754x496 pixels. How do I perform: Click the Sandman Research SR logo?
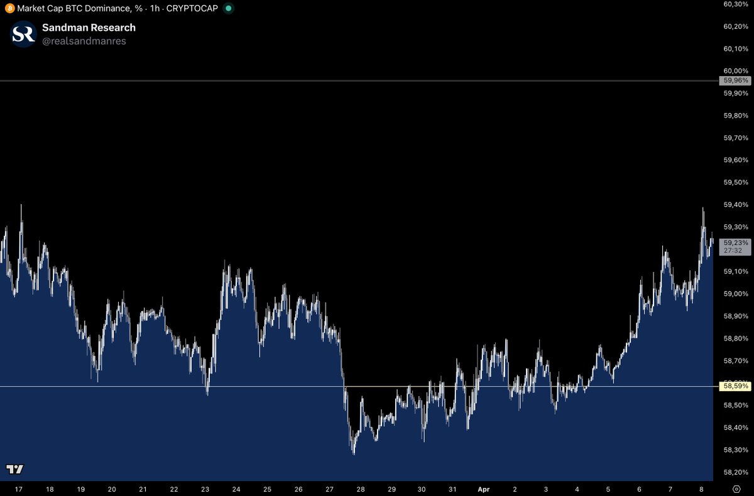[24, 34]
